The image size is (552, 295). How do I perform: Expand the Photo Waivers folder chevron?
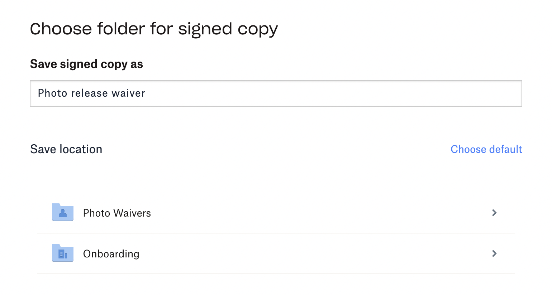point(494,213)
